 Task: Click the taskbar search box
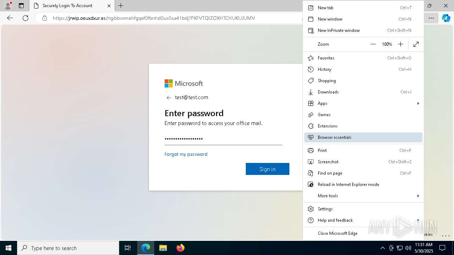(x=68, y=248)
